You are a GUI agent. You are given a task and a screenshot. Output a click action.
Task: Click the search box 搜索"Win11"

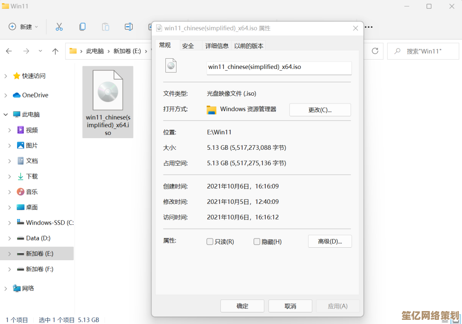(x=423, y=51)
